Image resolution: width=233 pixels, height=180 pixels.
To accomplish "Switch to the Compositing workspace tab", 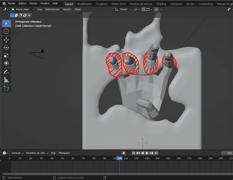I will [x=205, y=4].
